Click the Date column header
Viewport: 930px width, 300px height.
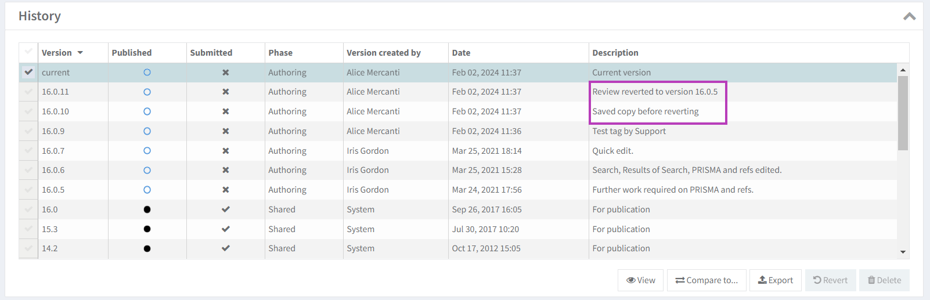pos(461,53)
